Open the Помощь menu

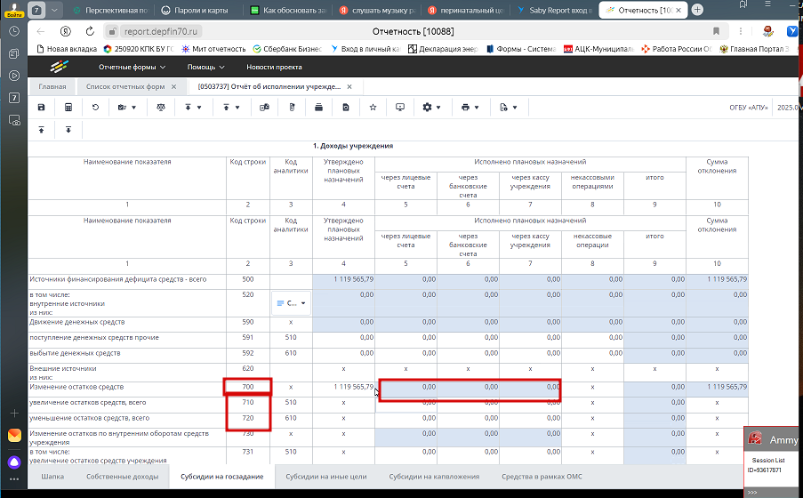point(206,67)
